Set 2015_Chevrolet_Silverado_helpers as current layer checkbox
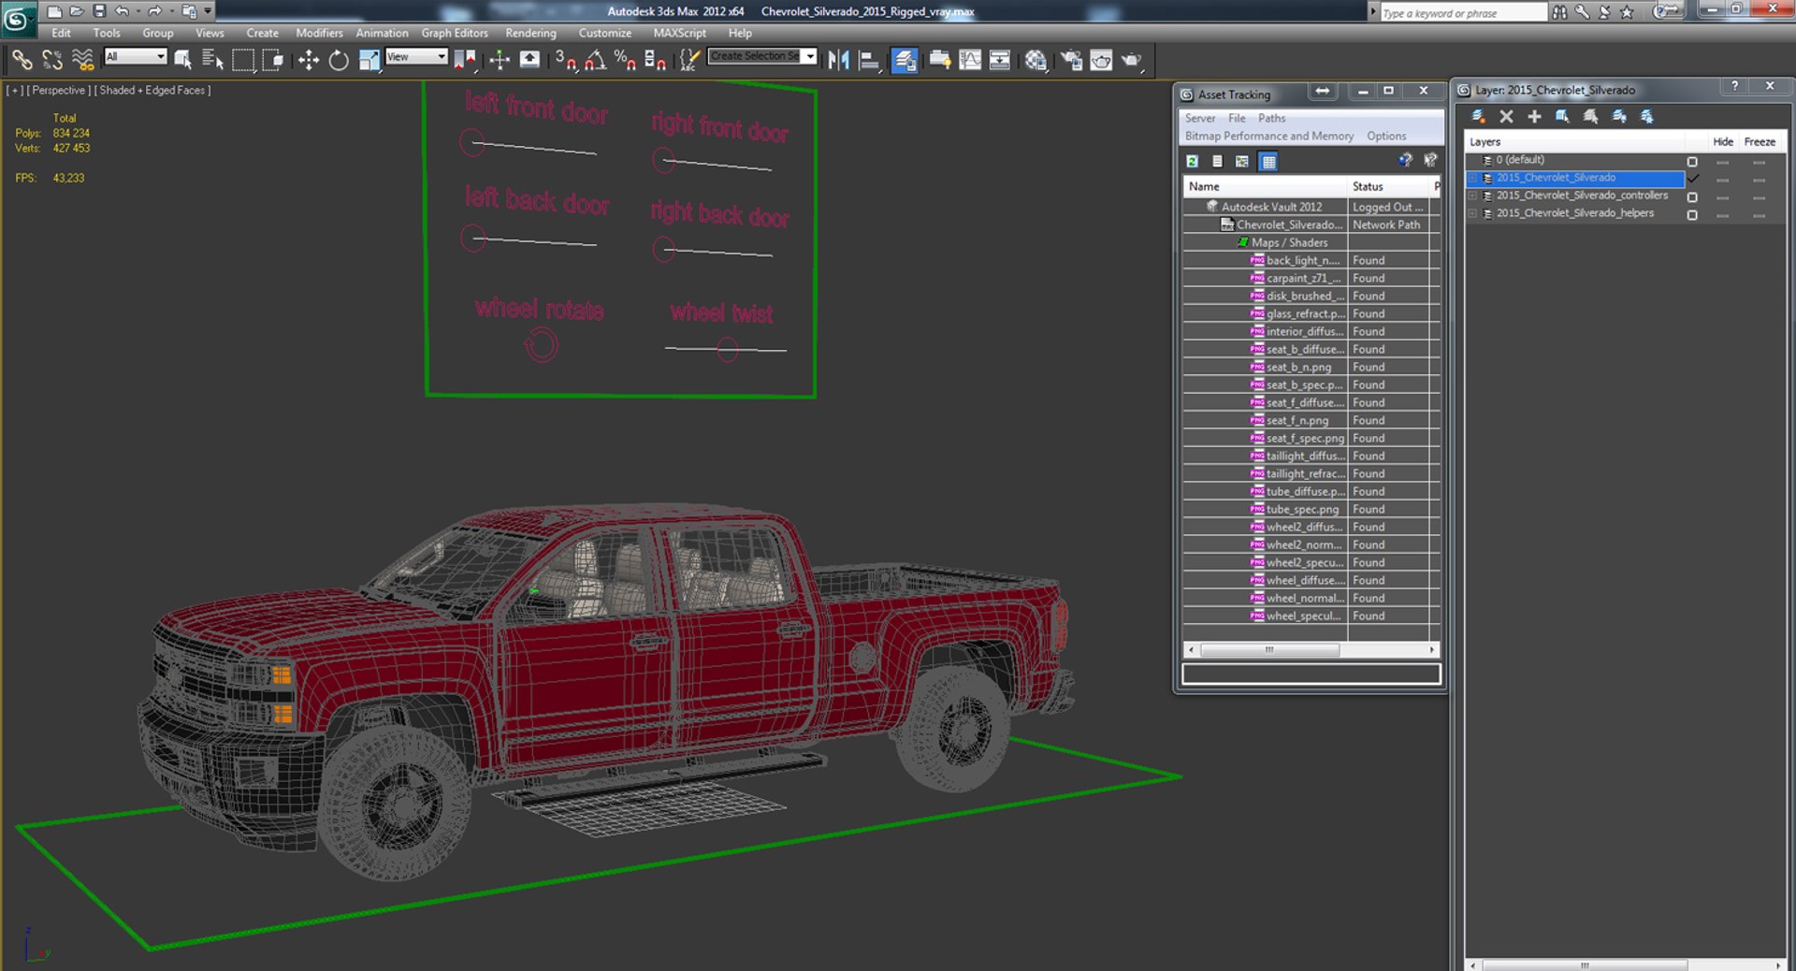The width and height of the screenshot is (1796, 971). tap(1692, 215)
